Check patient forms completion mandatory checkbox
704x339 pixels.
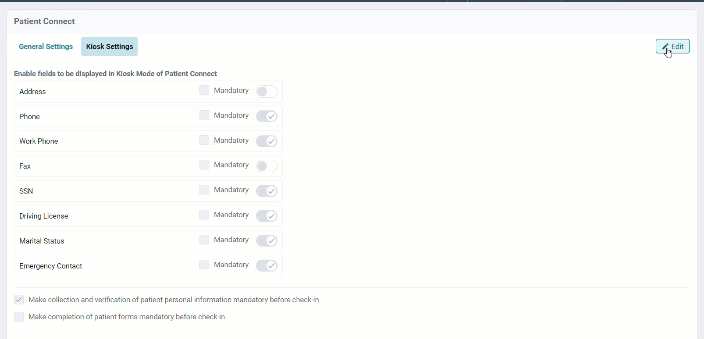pos(19,317)
